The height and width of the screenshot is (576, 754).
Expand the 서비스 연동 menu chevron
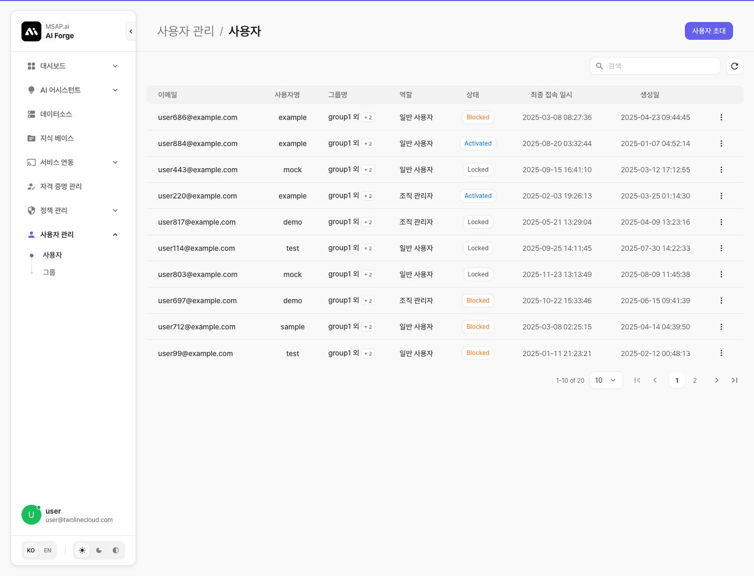[x=115, y=162]
